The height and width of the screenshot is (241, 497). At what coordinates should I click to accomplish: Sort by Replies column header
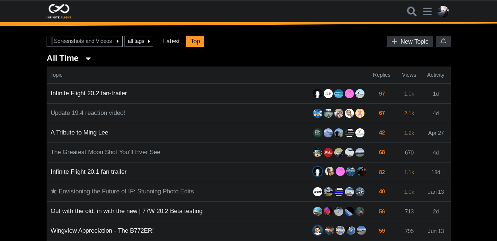tap(382, 75)
